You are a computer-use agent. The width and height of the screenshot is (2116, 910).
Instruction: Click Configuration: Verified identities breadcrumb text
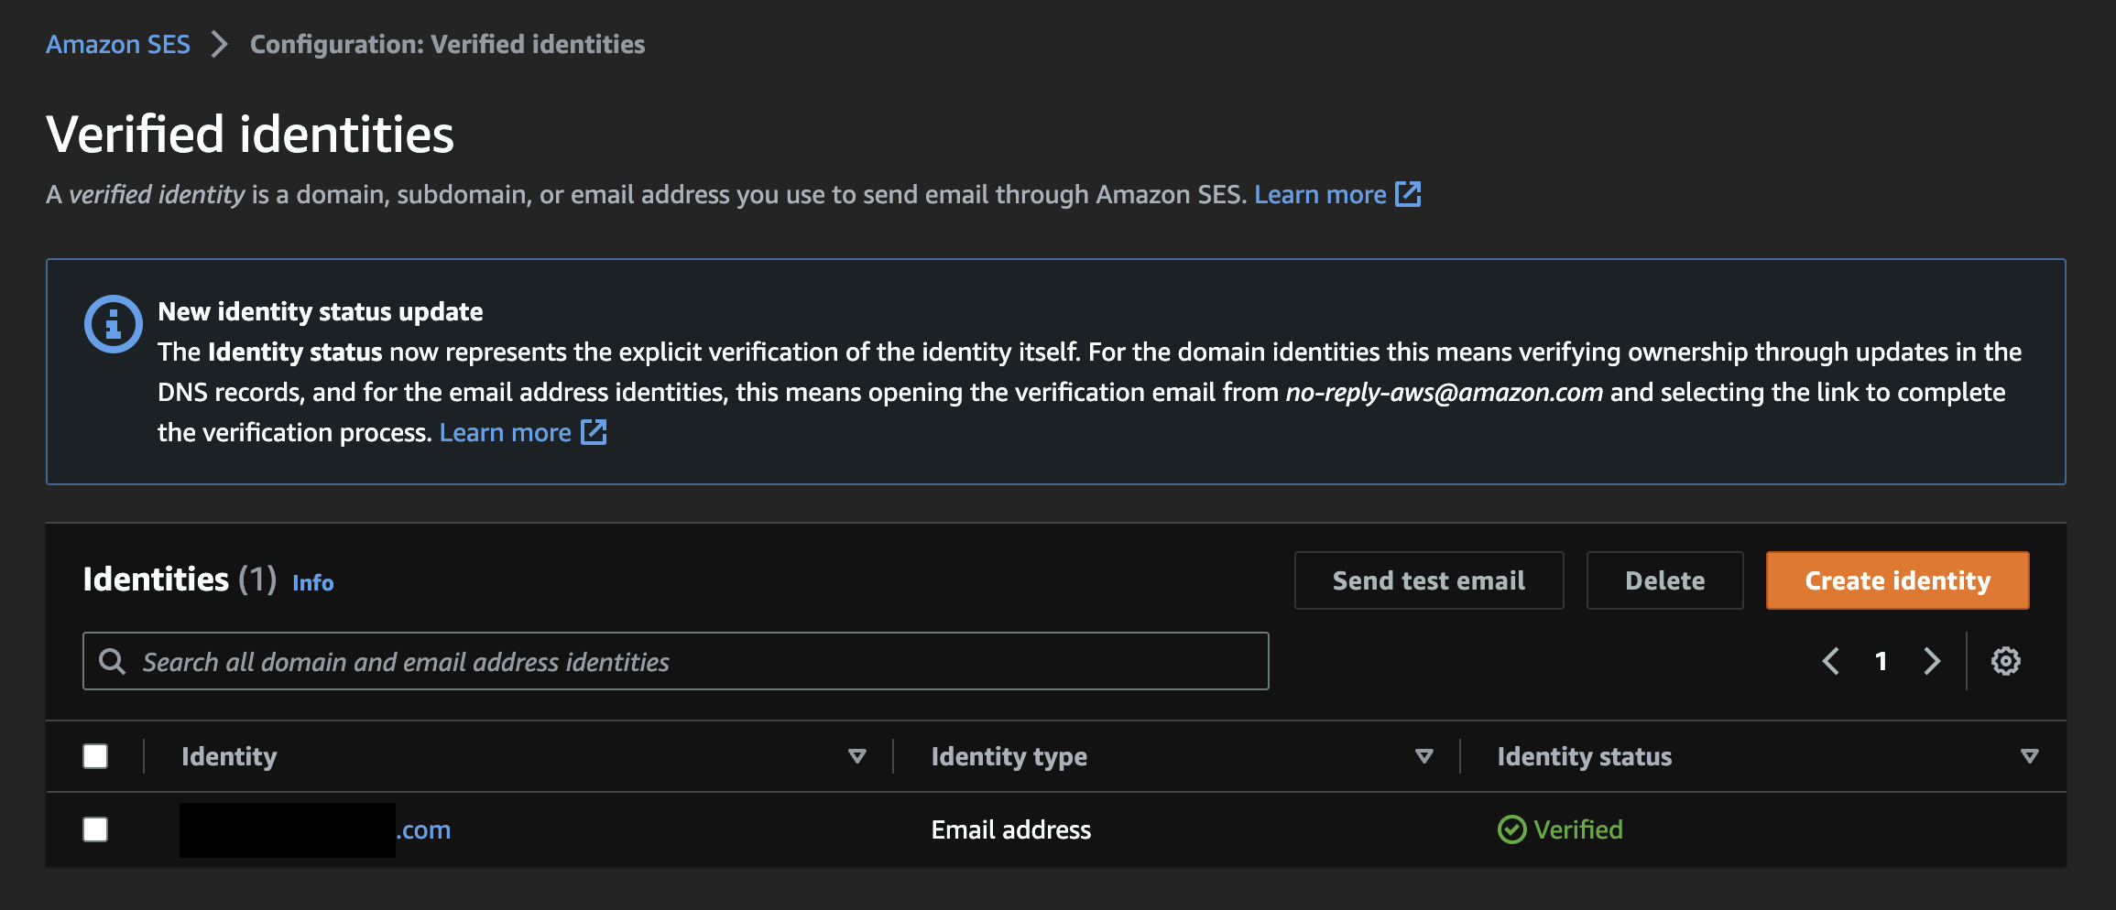447,44
